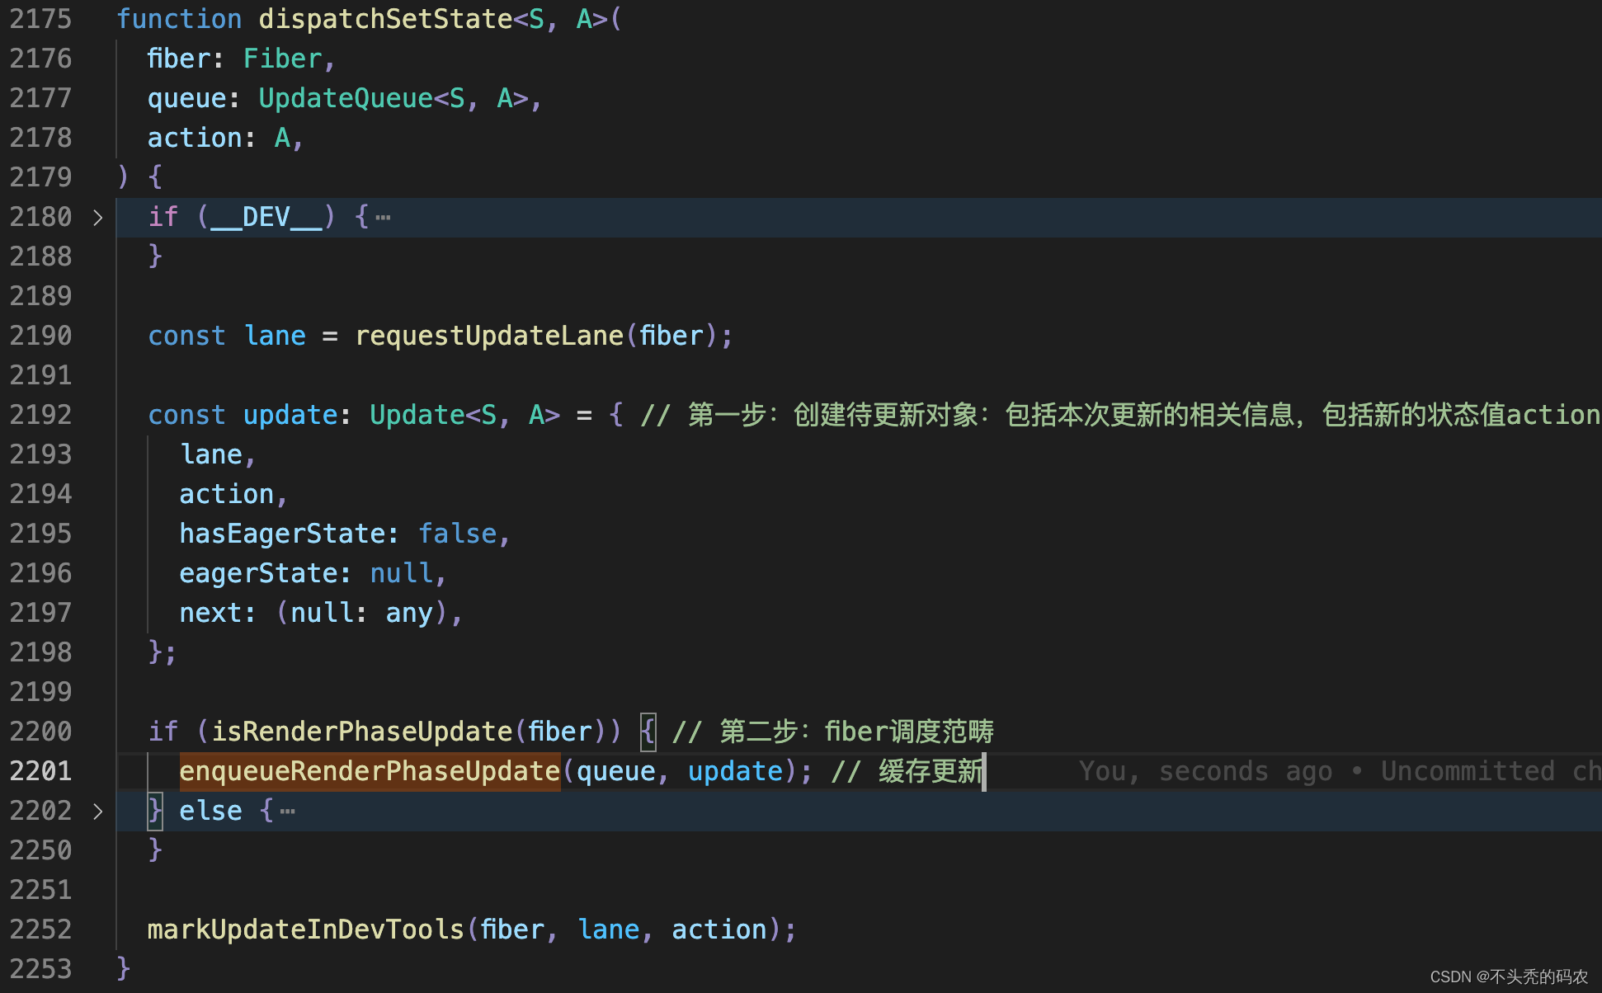Click the requestUpdateLane identifier

pos(488,335)
